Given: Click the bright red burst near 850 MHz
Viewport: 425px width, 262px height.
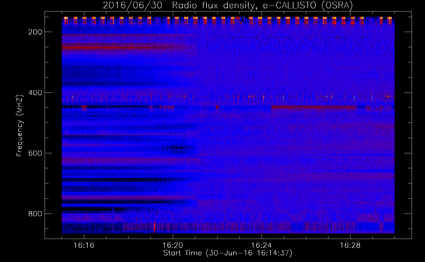Looking at the screenshot, I should coord(154,227).
